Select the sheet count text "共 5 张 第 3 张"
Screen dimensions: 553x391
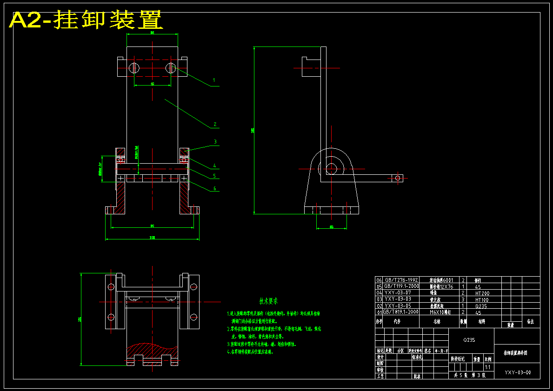point(469,376)
